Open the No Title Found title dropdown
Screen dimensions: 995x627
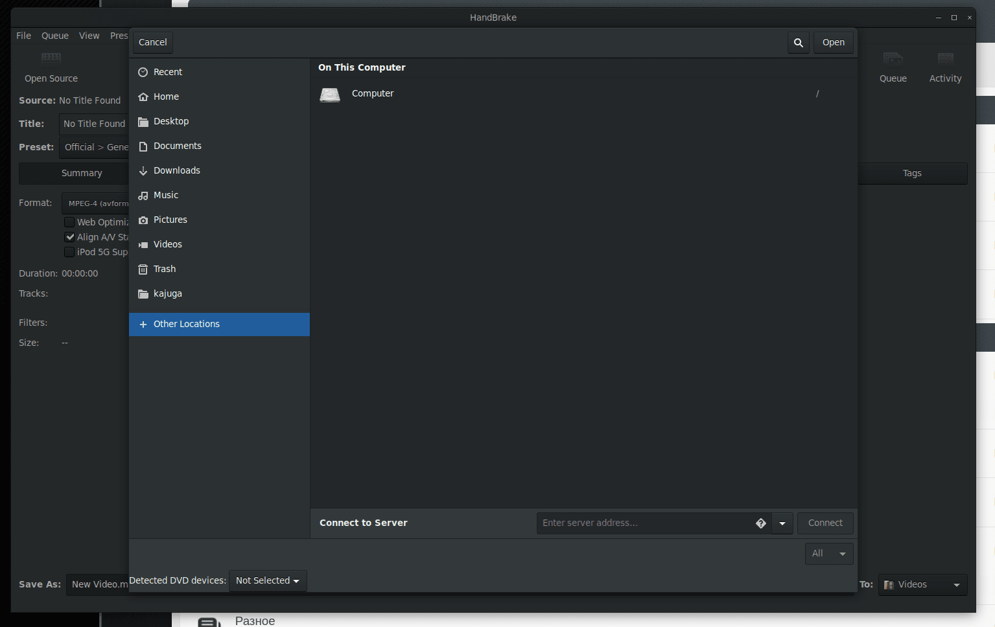pos(95,124)
